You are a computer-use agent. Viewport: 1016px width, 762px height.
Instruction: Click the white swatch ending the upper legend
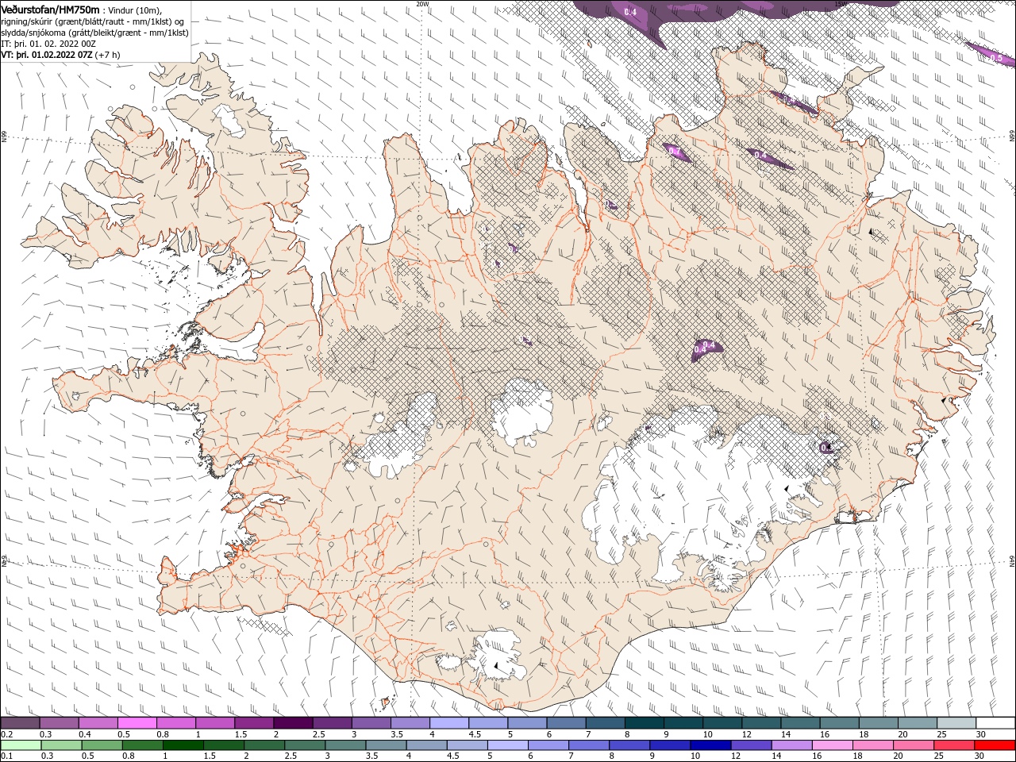coord(995,723)
